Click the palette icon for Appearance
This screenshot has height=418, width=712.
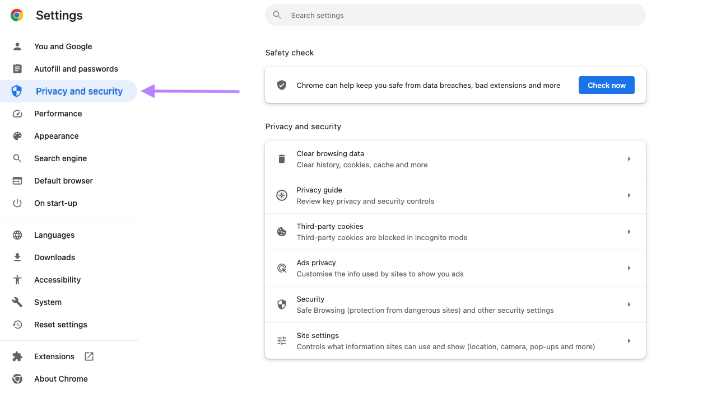pos(17,136)
